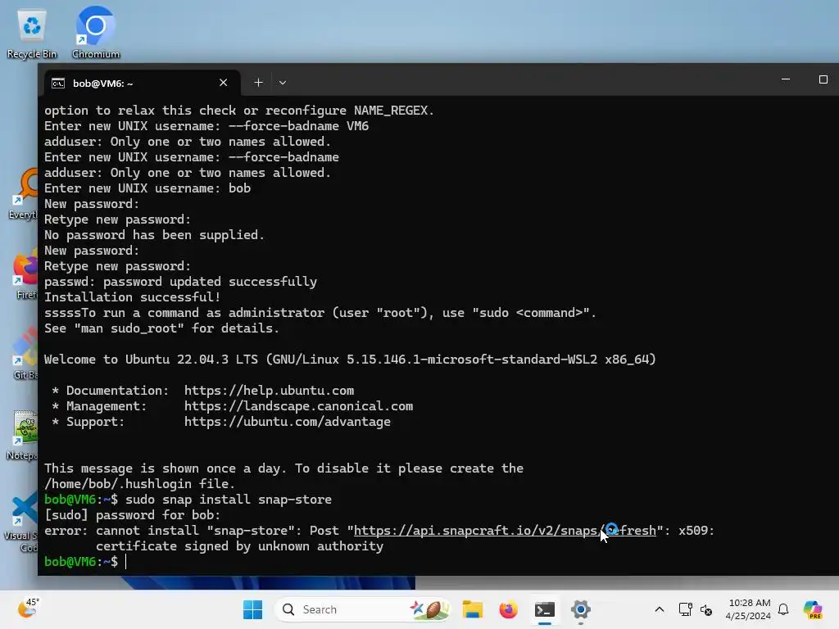Screen dimensions: 839x629
Task: Open the Firefox desktop shortcut
Action: point(25,274)
